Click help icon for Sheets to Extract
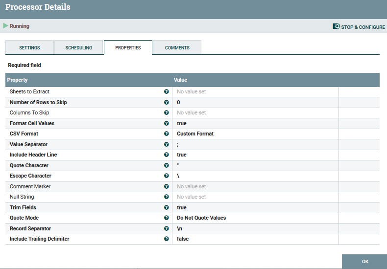Image resolution: width=387 pixels, height=269 pixels. [x=167, y=91]
